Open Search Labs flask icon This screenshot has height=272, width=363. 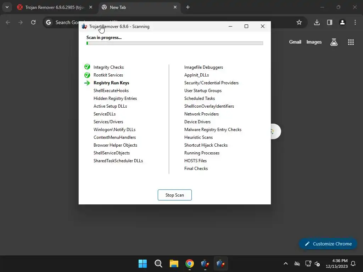[x=334, y=42]
